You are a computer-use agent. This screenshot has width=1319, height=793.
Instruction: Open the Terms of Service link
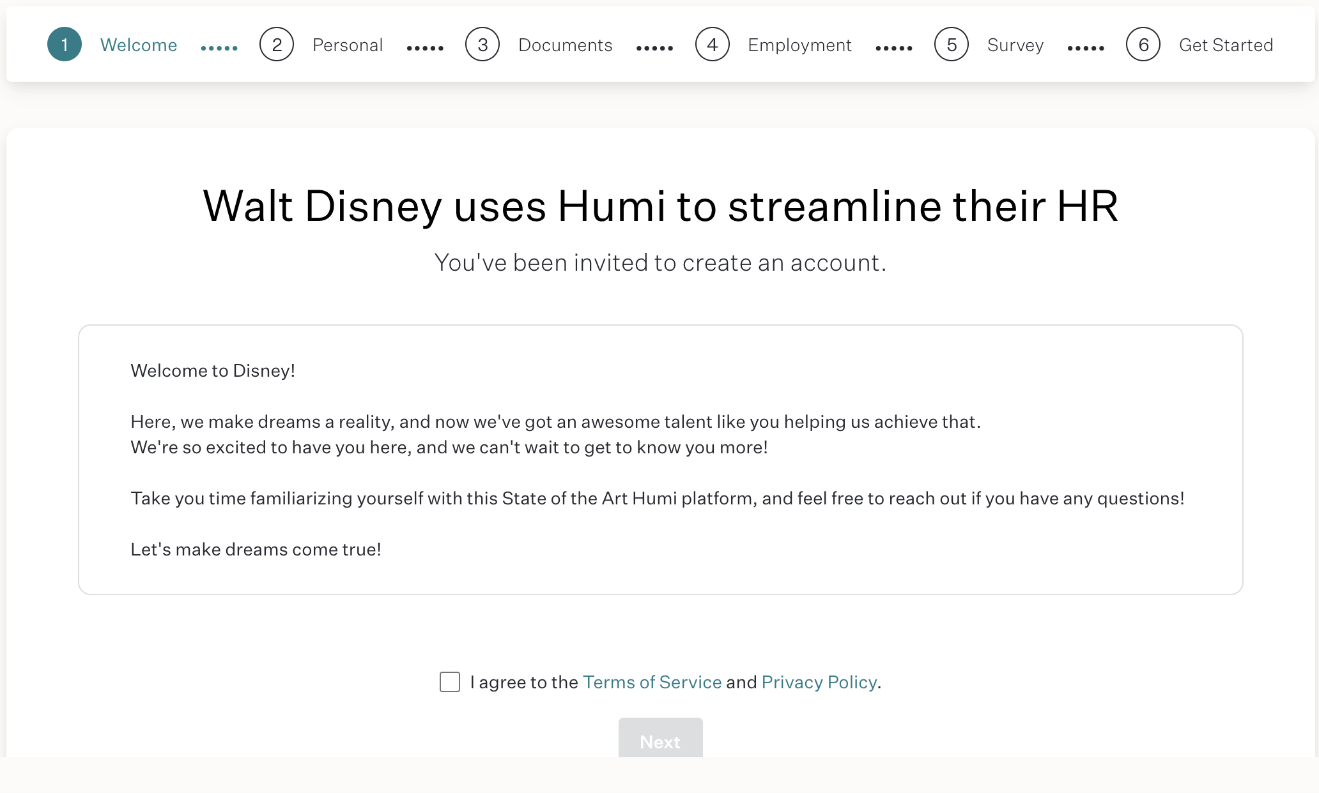pos(652,682)
